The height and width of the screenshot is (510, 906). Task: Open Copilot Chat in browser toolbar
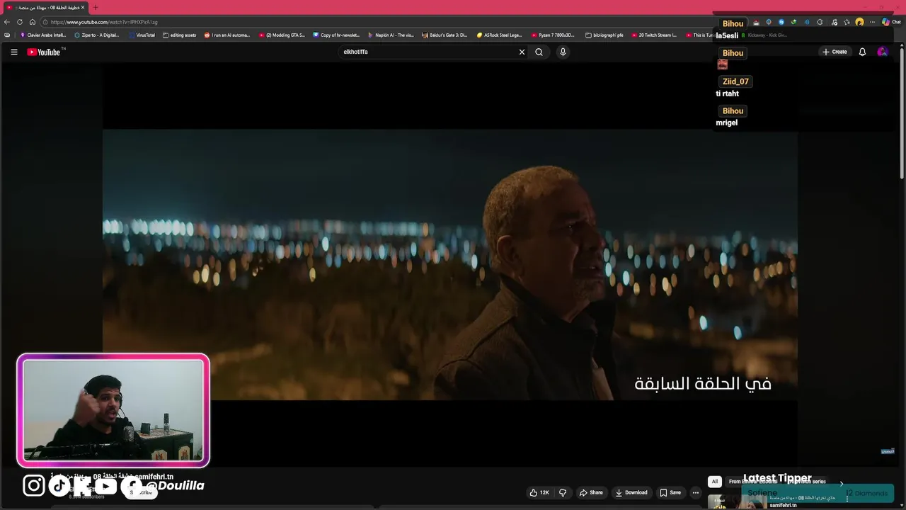(x=890, y=22)
